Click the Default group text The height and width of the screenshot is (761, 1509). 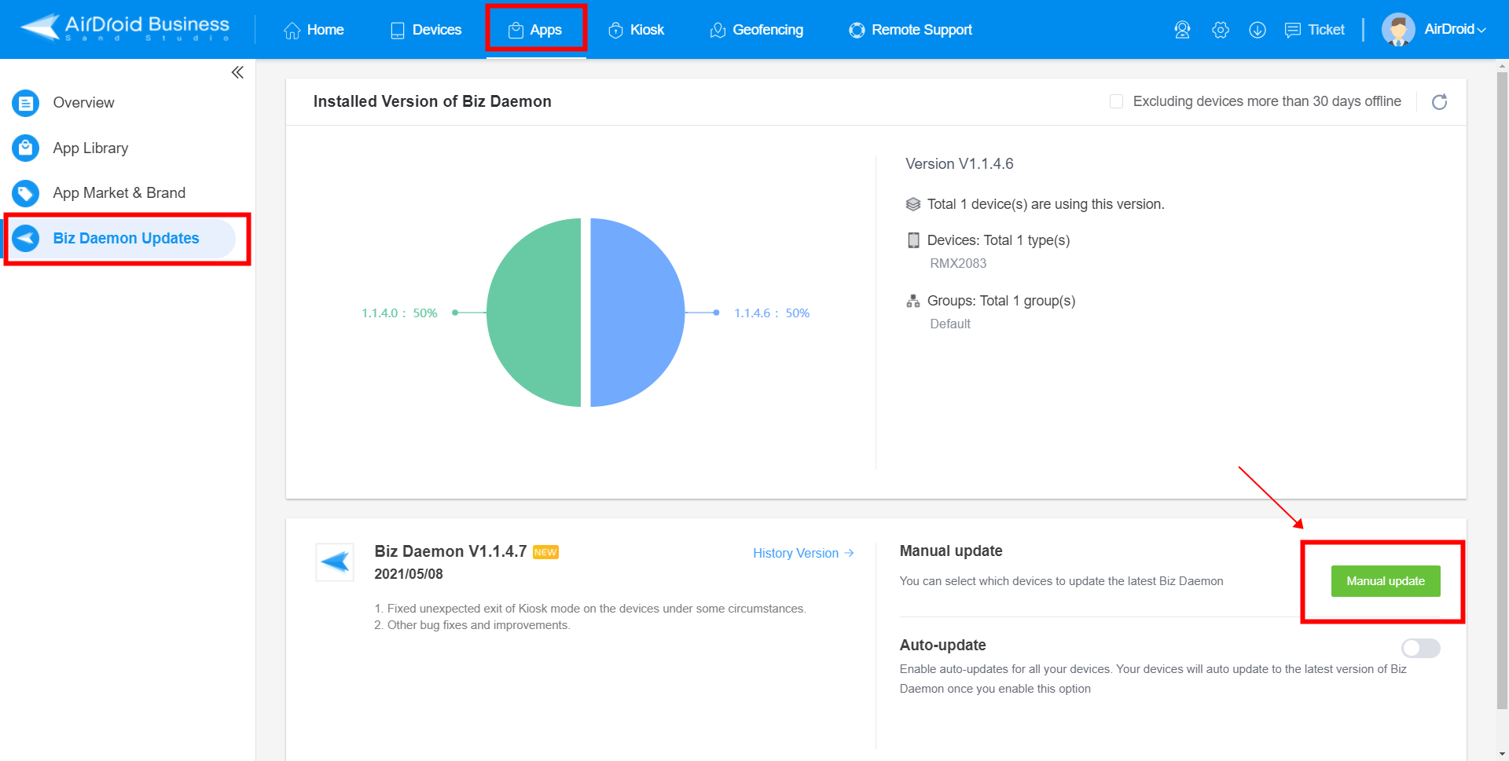point(950,324)
